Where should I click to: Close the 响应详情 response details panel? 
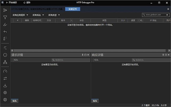click(x=169, y=55)
